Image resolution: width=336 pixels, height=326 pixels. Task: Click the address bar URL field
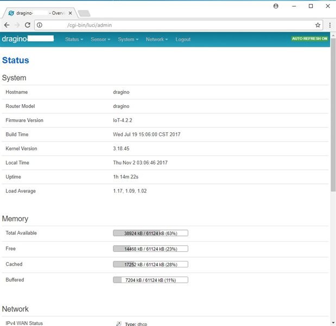pyautogui.click(x=178, y=25)
